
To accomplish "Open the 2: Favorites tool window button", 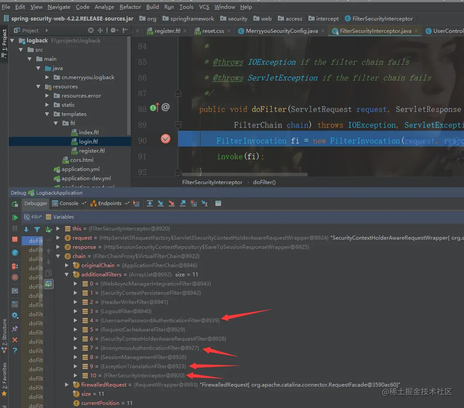I will tap(4, 379).
